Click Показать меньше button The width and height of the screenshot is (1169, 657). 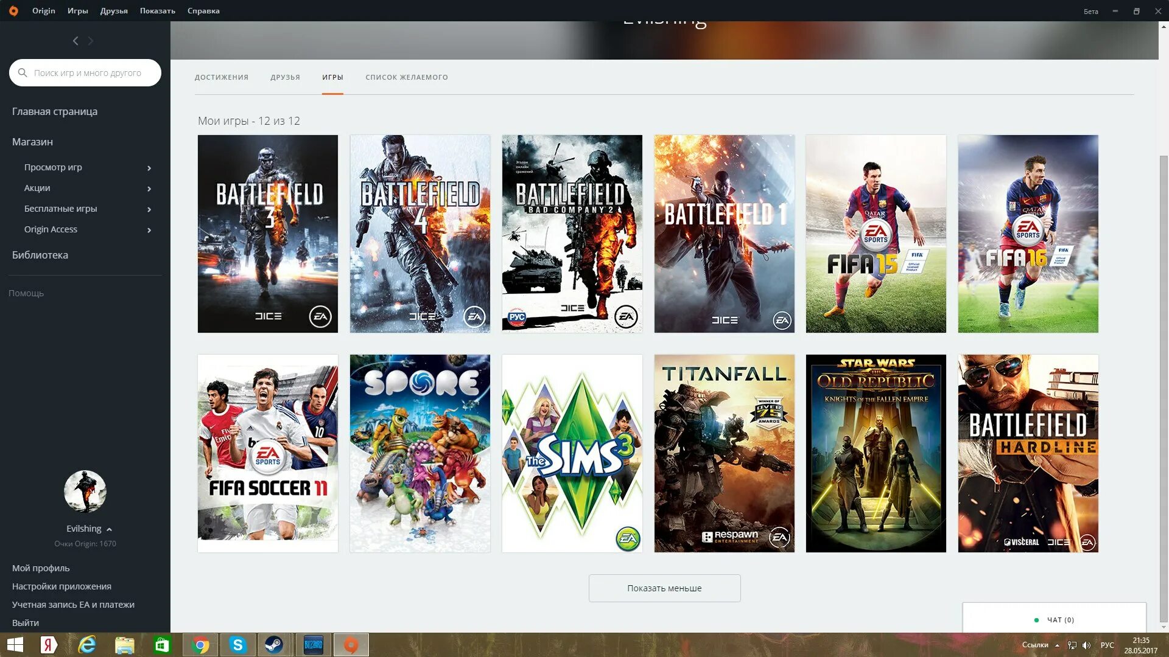click(664, 588)
